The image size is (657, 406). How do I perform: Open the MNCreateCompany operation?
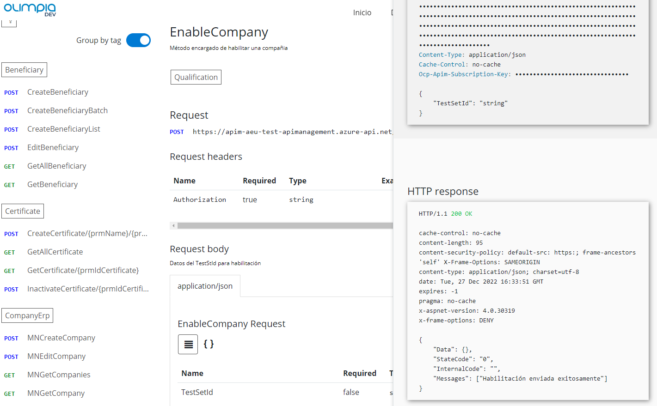point(61,338)
